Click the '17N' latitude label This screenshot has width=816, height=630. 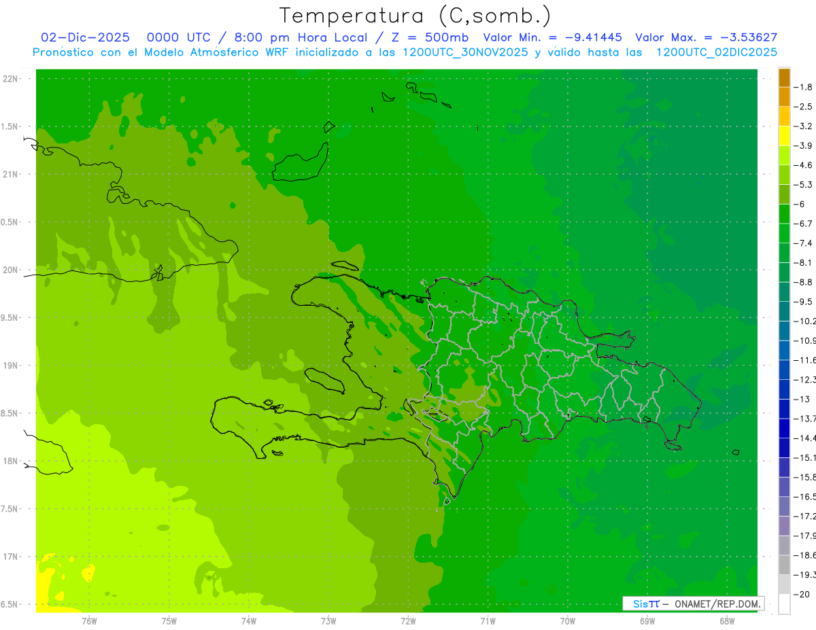tap(10, 557)
